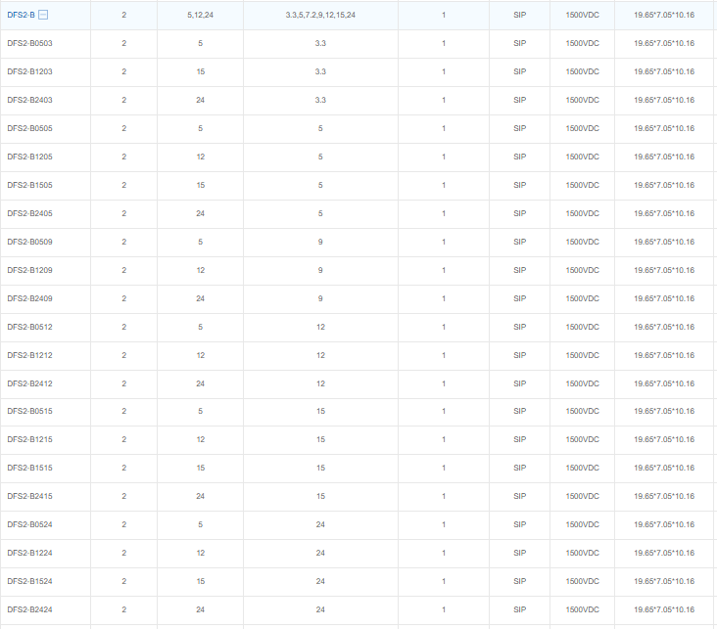
Task: Click output count 1 in DFS2-B1515 row
Action: (x=444, y=468)
